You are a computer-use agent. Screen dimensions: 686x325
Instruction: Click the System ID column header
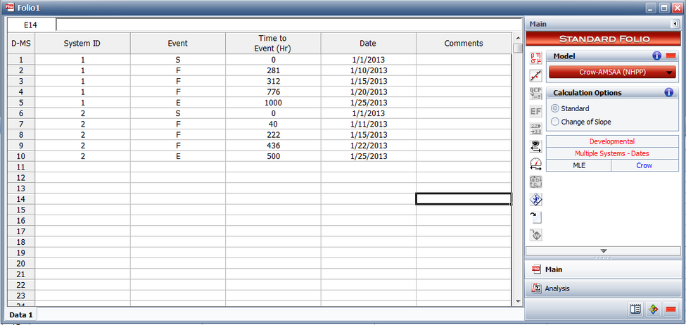[x=83, y=44]
